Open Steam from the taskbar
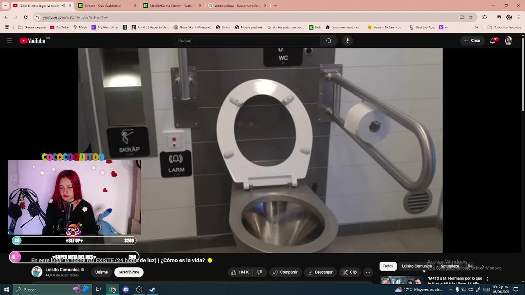Screen dimensions: 525x295 [x=152, y=290]
